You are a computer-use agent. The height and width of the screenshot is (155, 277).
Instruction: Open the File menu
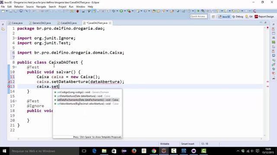(x=3, y=7)
